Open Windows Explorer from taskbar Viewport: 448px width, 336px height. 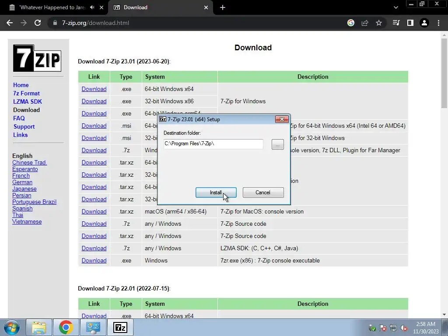click(39, 327)
